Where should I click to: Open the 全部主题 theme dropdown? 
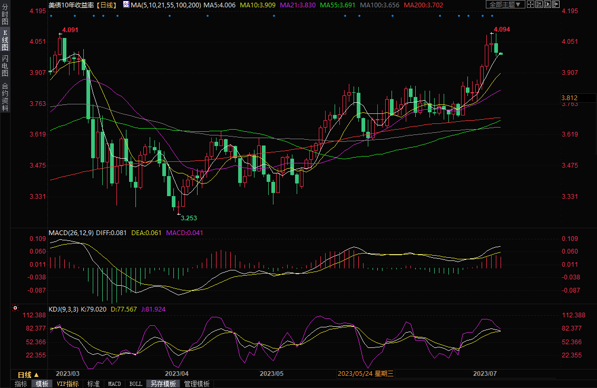[x=504, y=5]
